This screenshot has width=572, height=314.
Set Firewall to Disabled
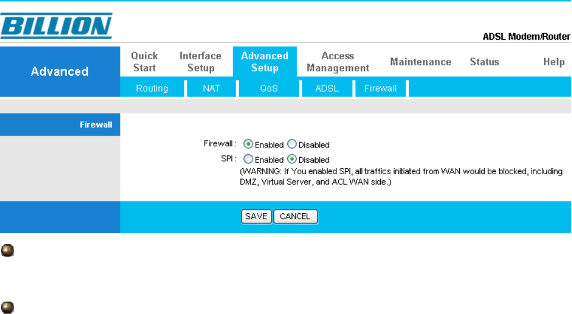click(x=292, y=144)
